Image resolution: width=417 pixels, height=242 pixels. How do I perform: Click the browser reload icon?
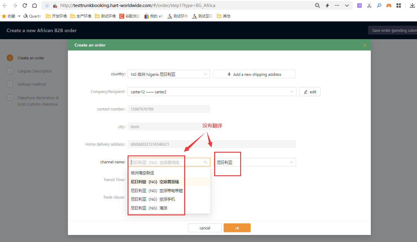click(x=25, y=6)
